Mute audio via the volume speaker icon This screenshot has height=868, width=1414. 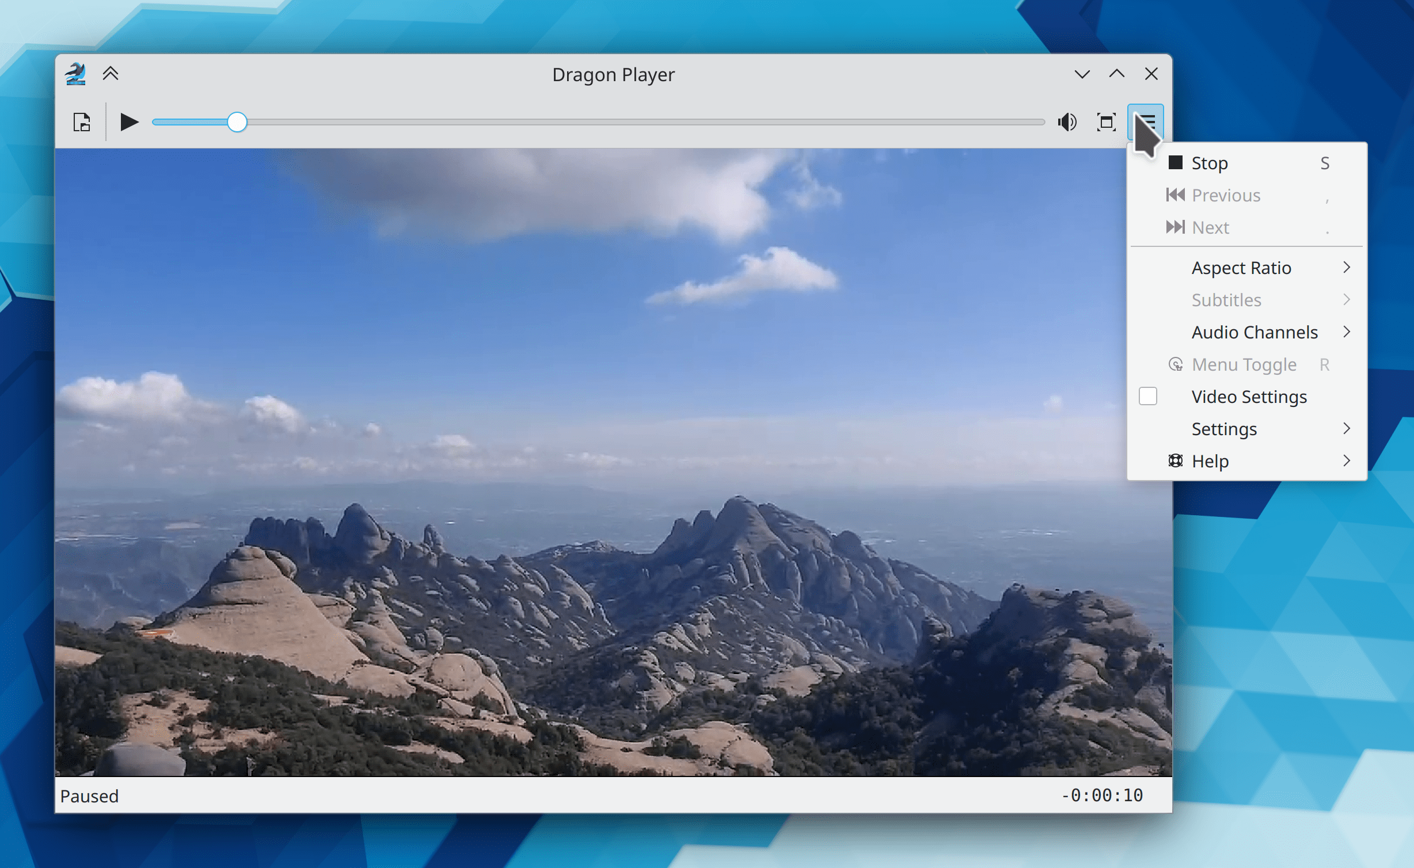[x=1067, y=121]
